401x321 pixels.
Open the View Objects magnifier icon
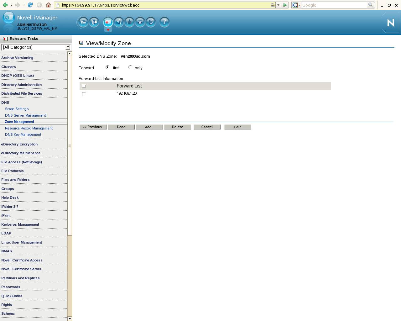[x=119, y=22]
